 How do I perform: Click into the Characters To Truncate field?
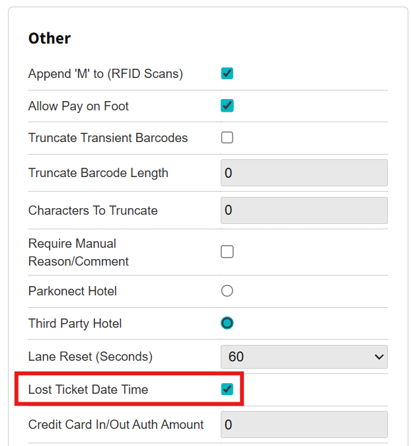tap(304, 211)
